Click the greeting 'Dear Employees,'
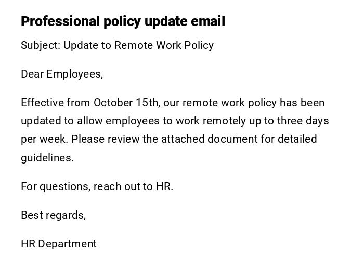Image resolution: width=364 pixels, height=276 pixels. pyautogui.click(x=62, y=74)
